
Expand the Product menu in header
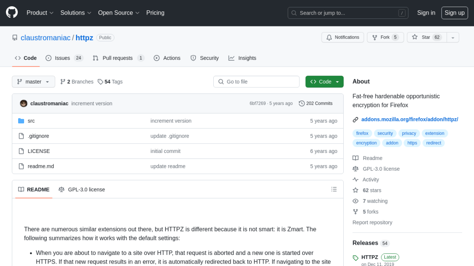(40, 13)
